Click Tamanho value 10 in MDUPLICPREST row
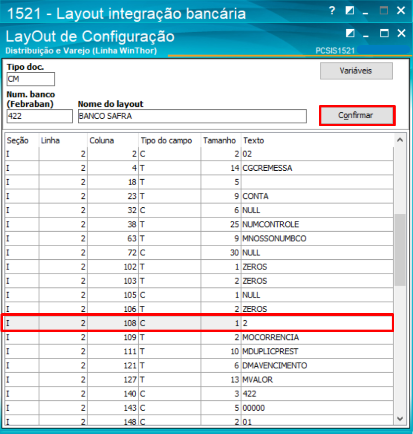The height and width of the screenshot is (434, 413). [221, 351]
